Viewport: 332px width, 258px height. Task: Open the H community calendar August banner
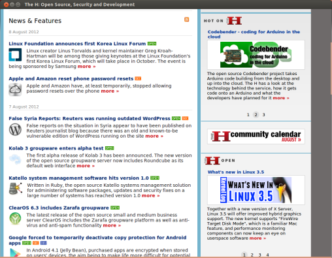click(x=256, y=137)
